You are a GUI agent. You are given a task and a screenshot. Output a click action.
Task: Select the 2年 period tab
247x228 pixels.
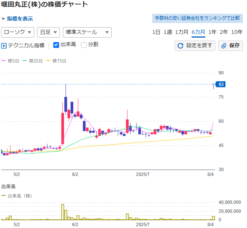pyautogui.click(x=224, y=32)
